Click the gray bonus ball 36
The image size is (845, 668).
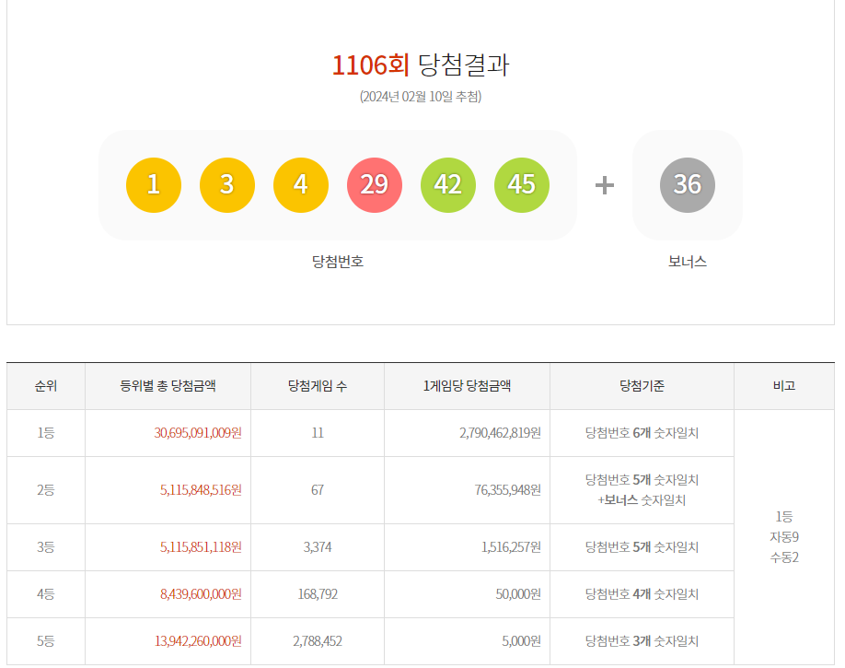point(688,184)
